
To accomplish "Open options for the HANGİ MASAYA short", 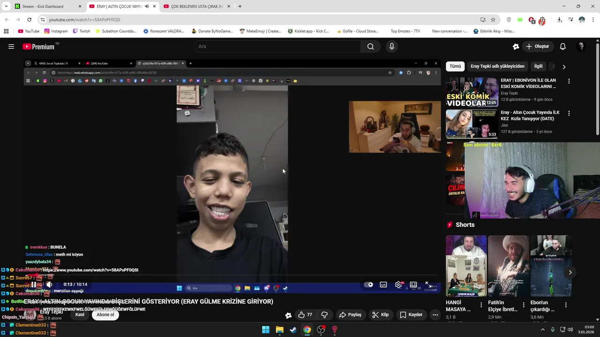I will tap(481, 305).
